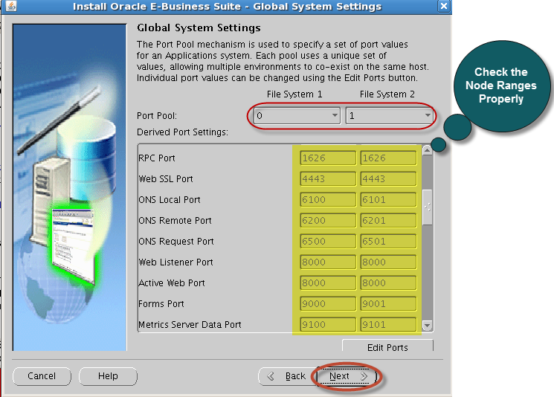Close the Install Oracle E-Business Suite window
Viewport: 554px width, 397px height.
click(x=443, y=7)
